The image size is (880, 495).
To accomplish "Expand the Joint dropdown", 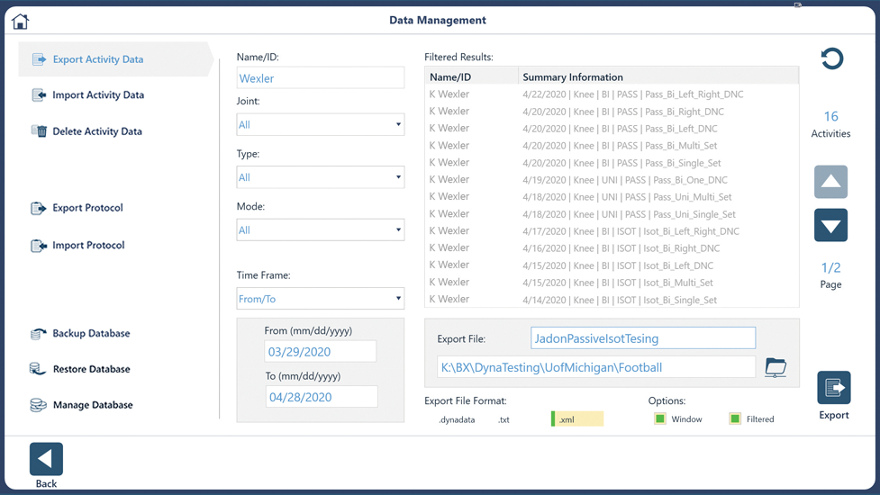I will (321, 124).
